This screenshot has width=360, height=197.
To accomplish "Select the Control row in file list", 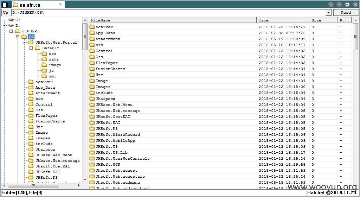I will 220,51.
